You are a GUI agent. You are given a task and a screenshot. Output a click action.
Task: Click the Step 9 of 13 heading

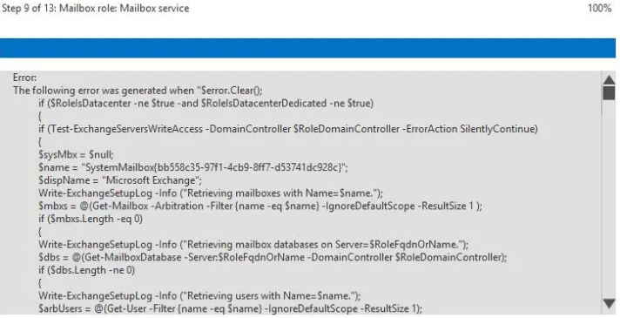[95, 9]
